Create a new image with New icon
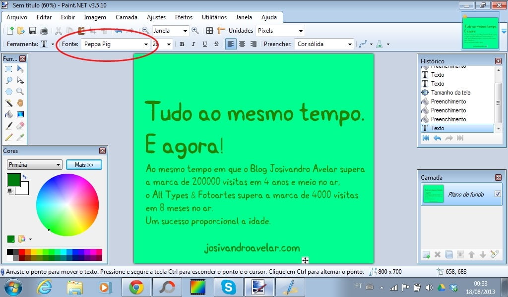This screenshot has width=508, height=297. click(x=10, y=31)
